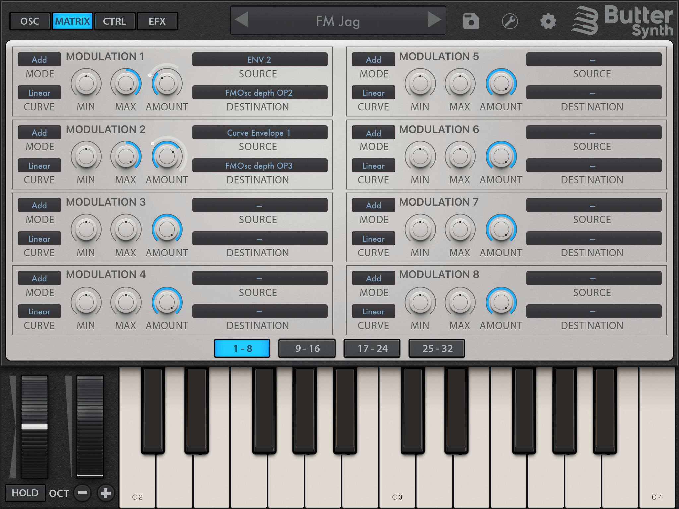The height and width of the screenshot is (509, 679).
Task: Switch to the EFX tab
Action: tap(157, 21)
